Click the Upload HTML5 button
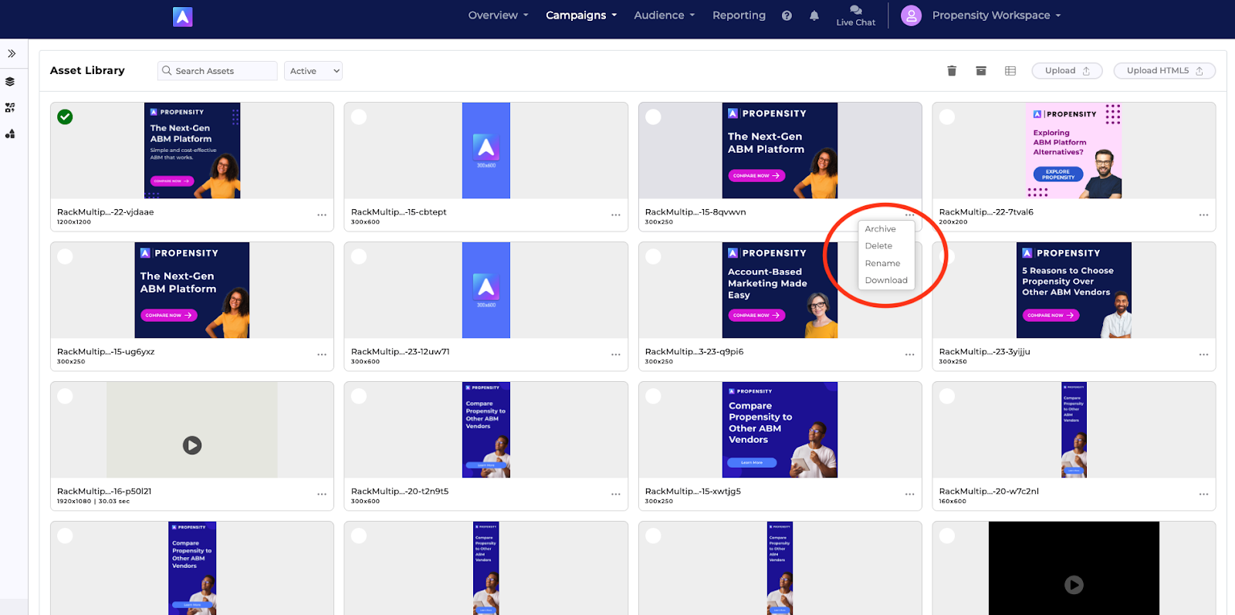This screenshot has width=1235, height=615. tap(1164, 71)
